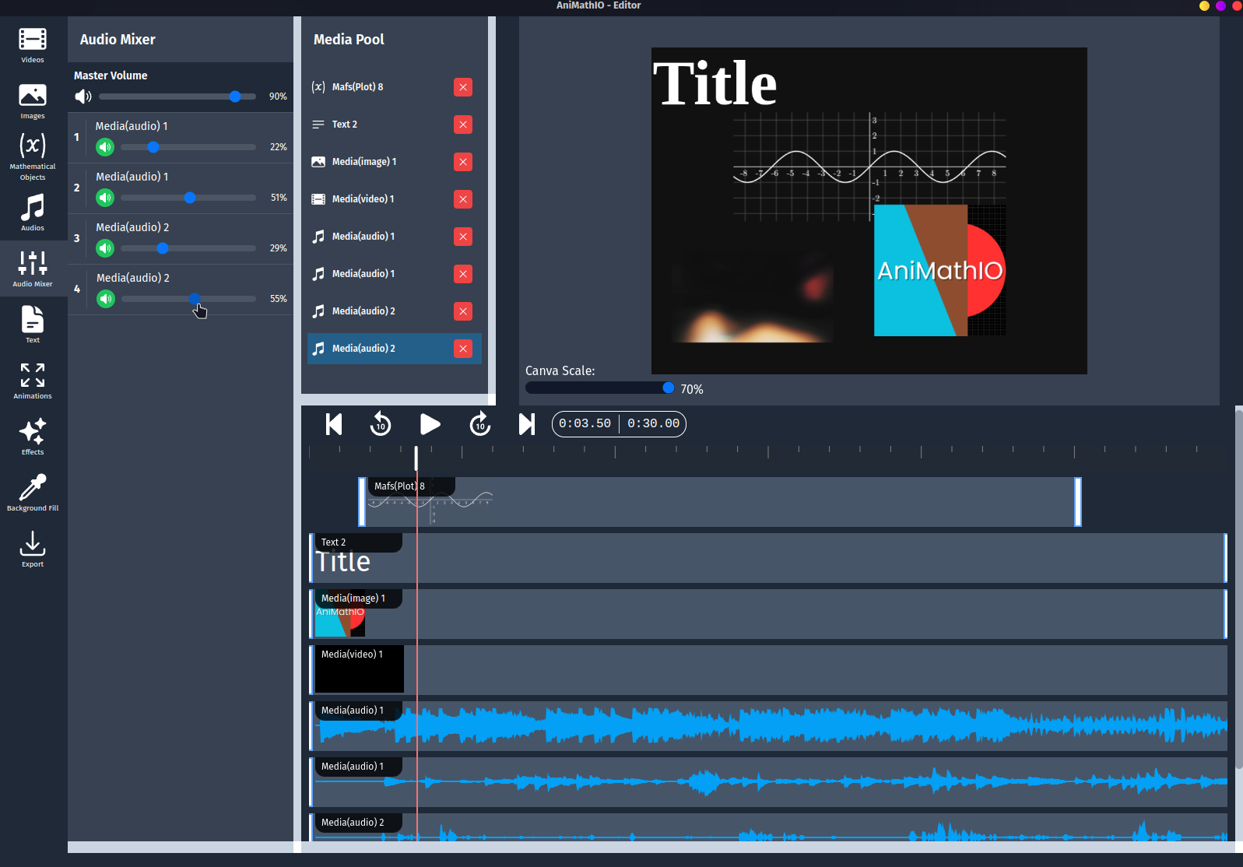The height and width of the screenshot is (867, 1243).
Task: Click the sine plot in canvas preview
Action: click(x=869, y=167)
